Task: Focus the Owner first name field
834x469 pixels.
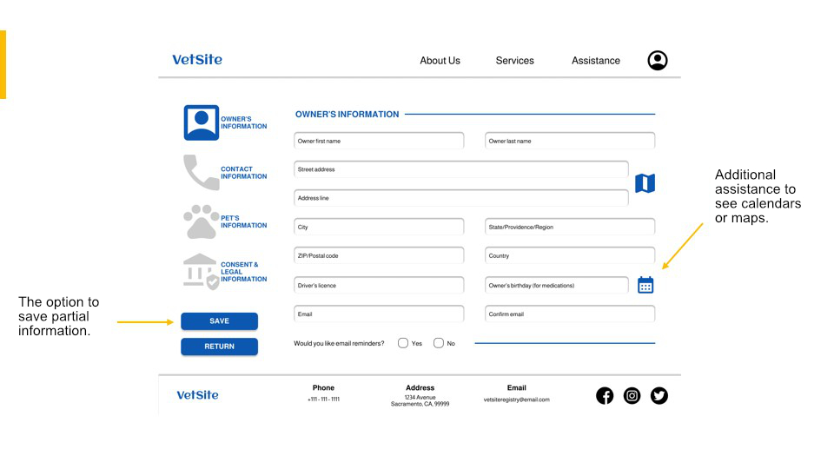Action: 379,141
